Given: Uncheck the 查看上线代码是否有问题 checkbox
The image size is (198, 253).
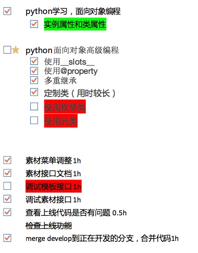Looking at the screenshot, I should click(x=7, y=212).
